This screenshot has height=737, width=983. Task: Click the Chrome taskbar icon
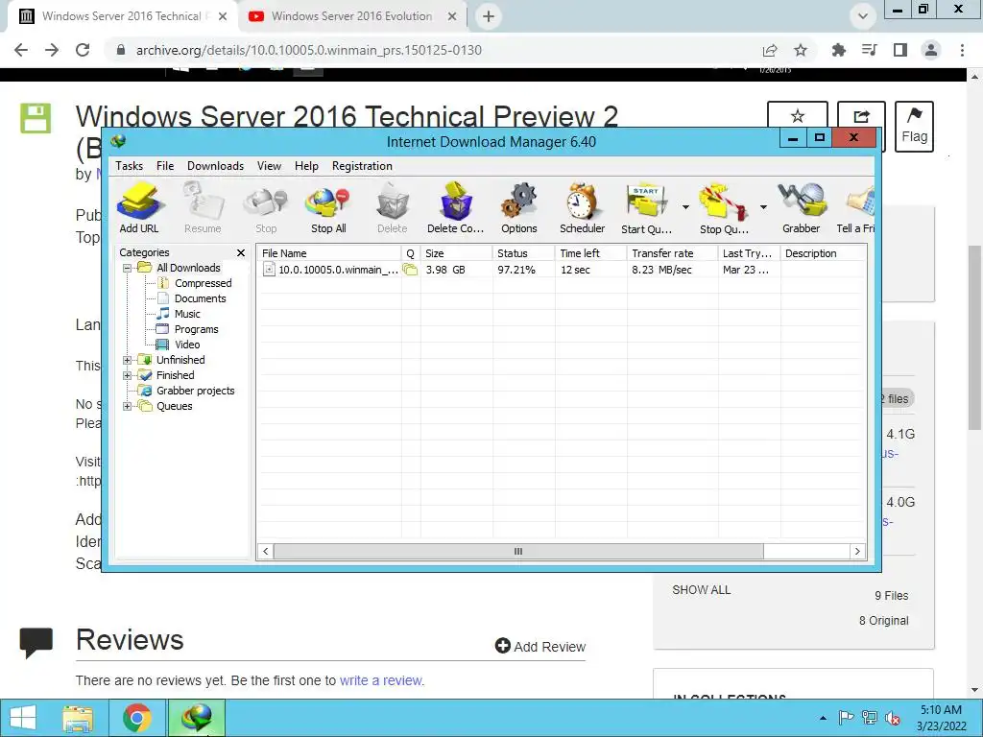tap(137, 718)
